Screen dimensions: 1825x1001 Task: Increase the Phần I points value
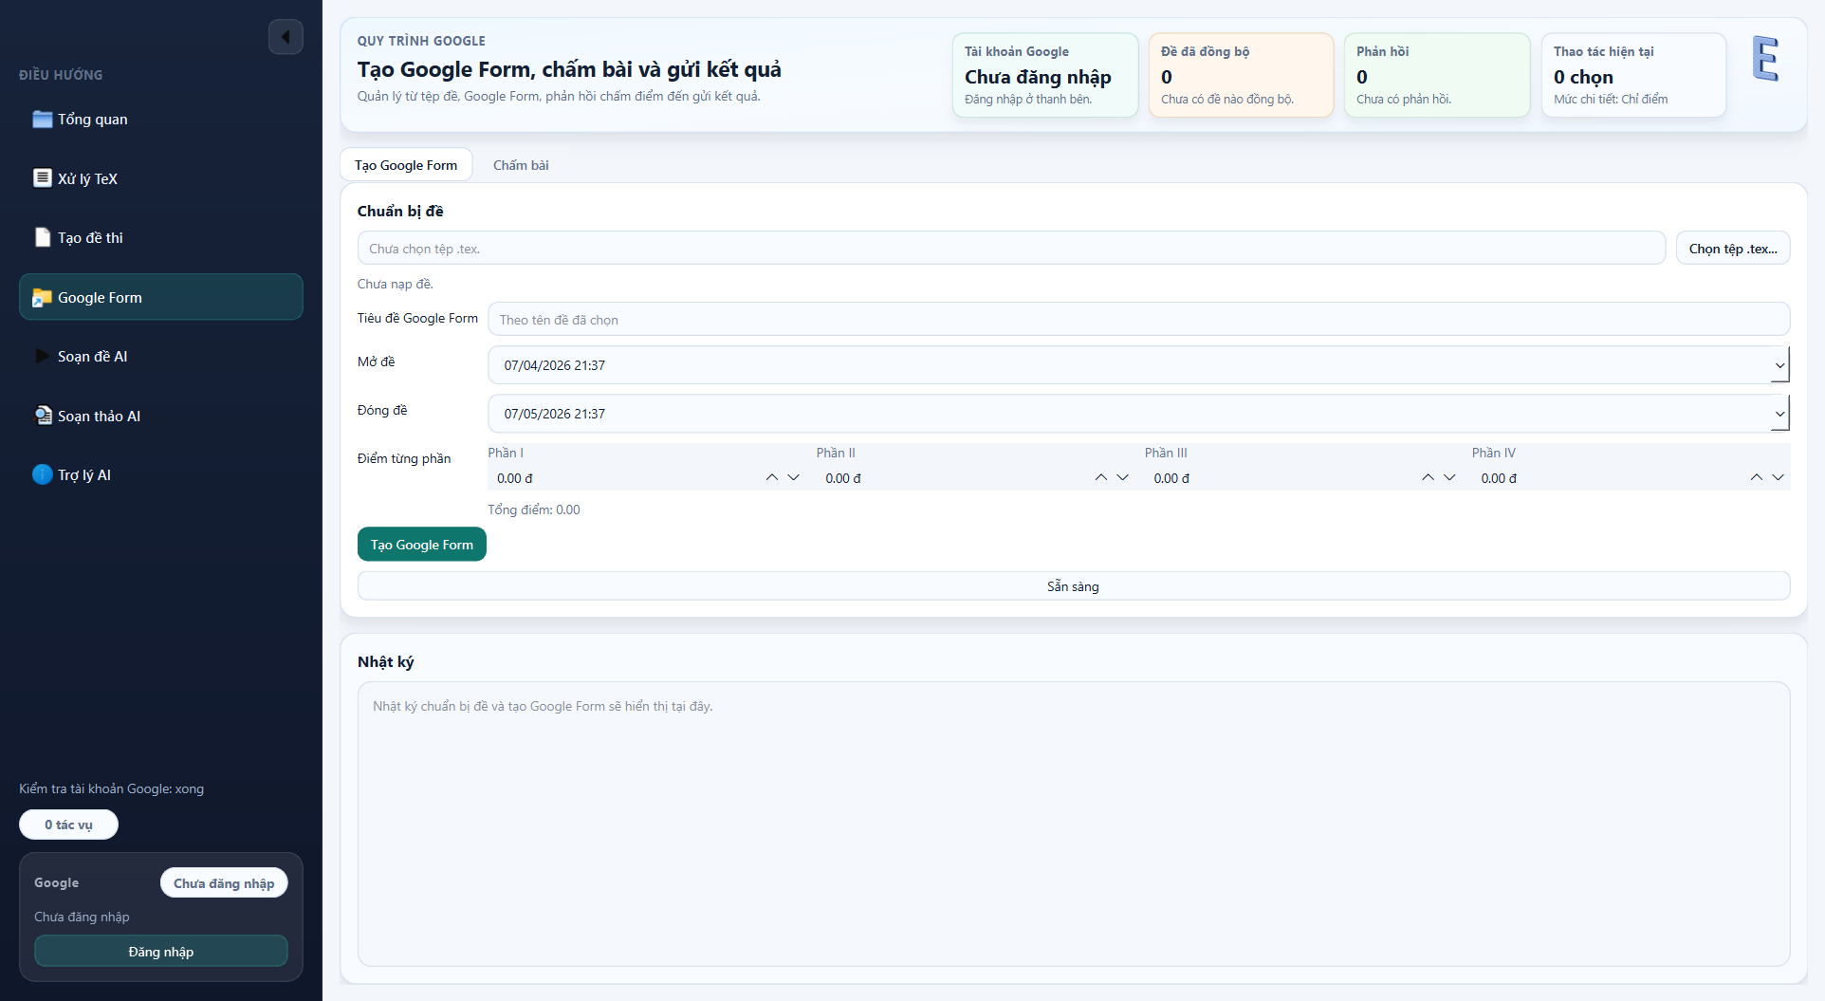pos(771,477)
